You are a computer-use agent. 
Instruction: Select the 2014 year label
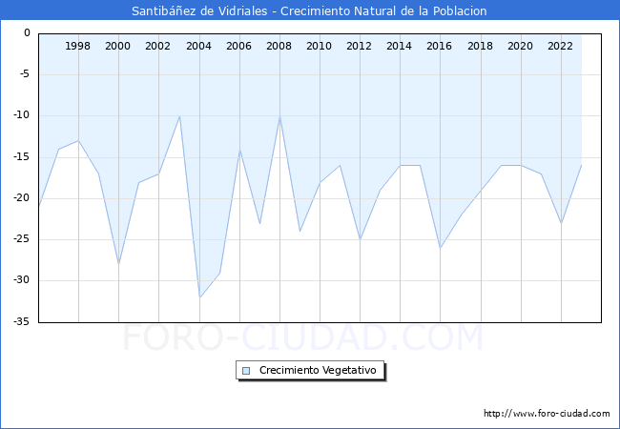tap(399, 46)
